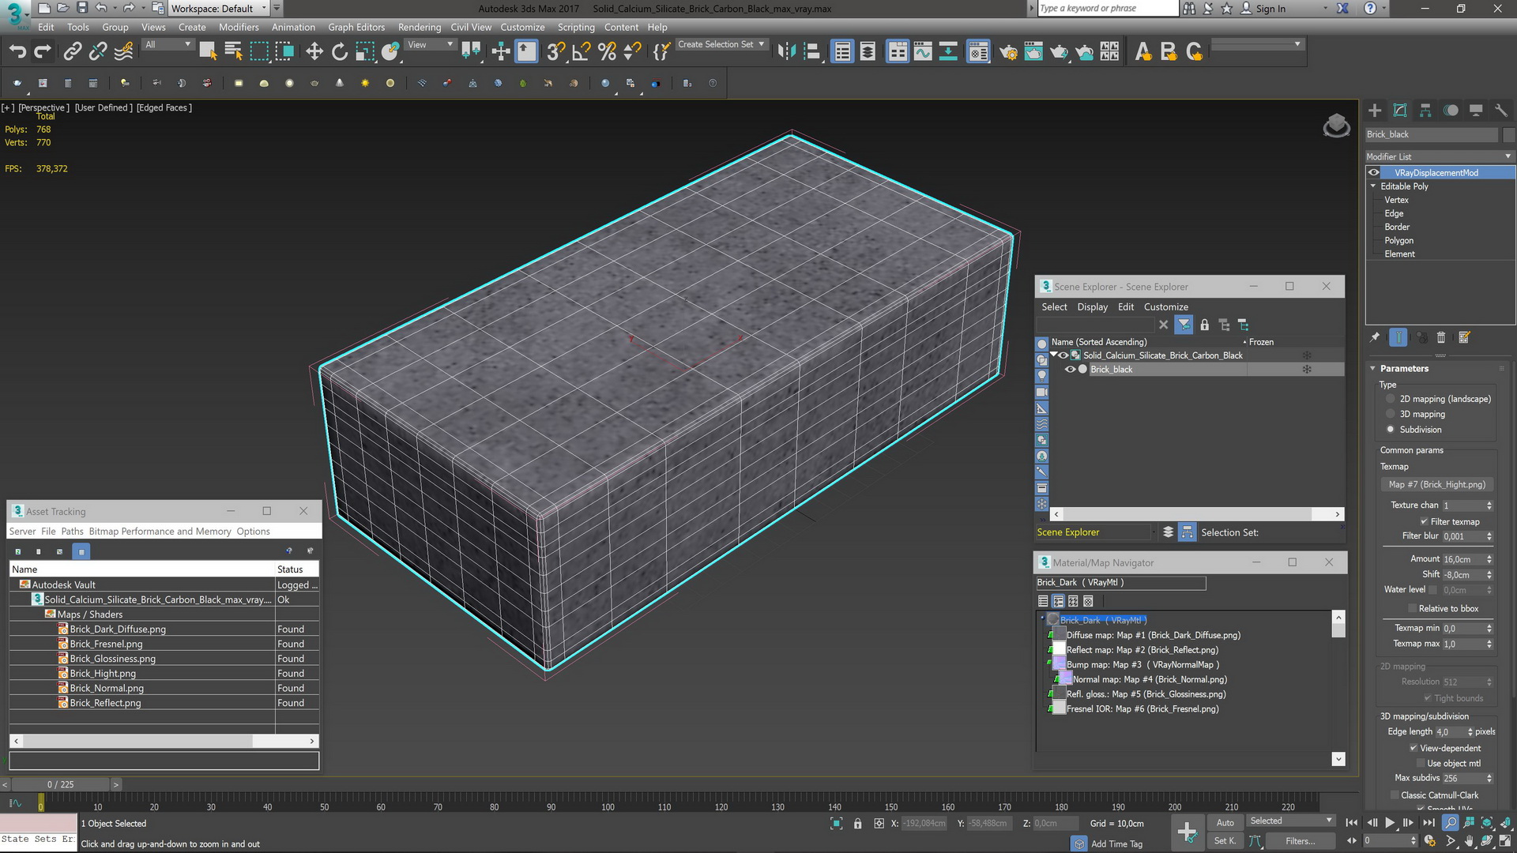The width and height of the screenshot is (1517, 853).
Task: Activate the Select and Move tool
Action: 314,52
